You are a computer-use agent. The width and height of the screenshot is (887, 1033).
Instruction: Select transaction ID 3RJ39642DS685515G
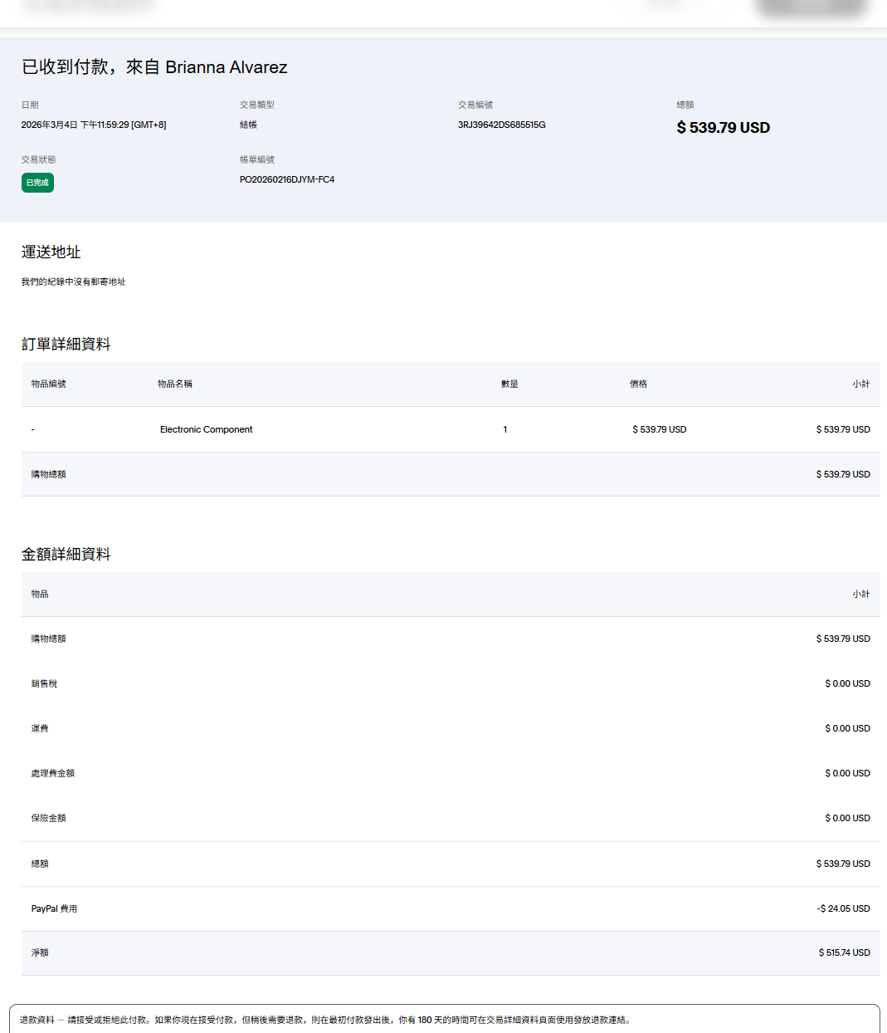click(x=501, y=125)
